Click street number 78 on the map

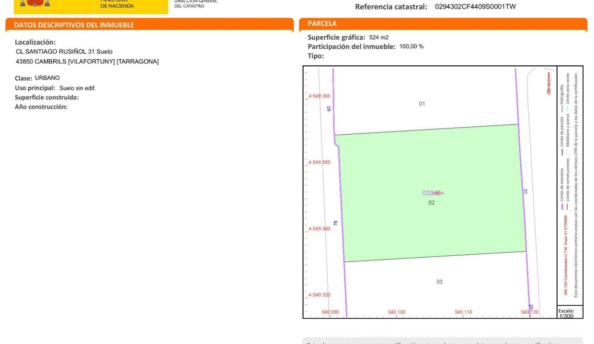click(336, 223)
